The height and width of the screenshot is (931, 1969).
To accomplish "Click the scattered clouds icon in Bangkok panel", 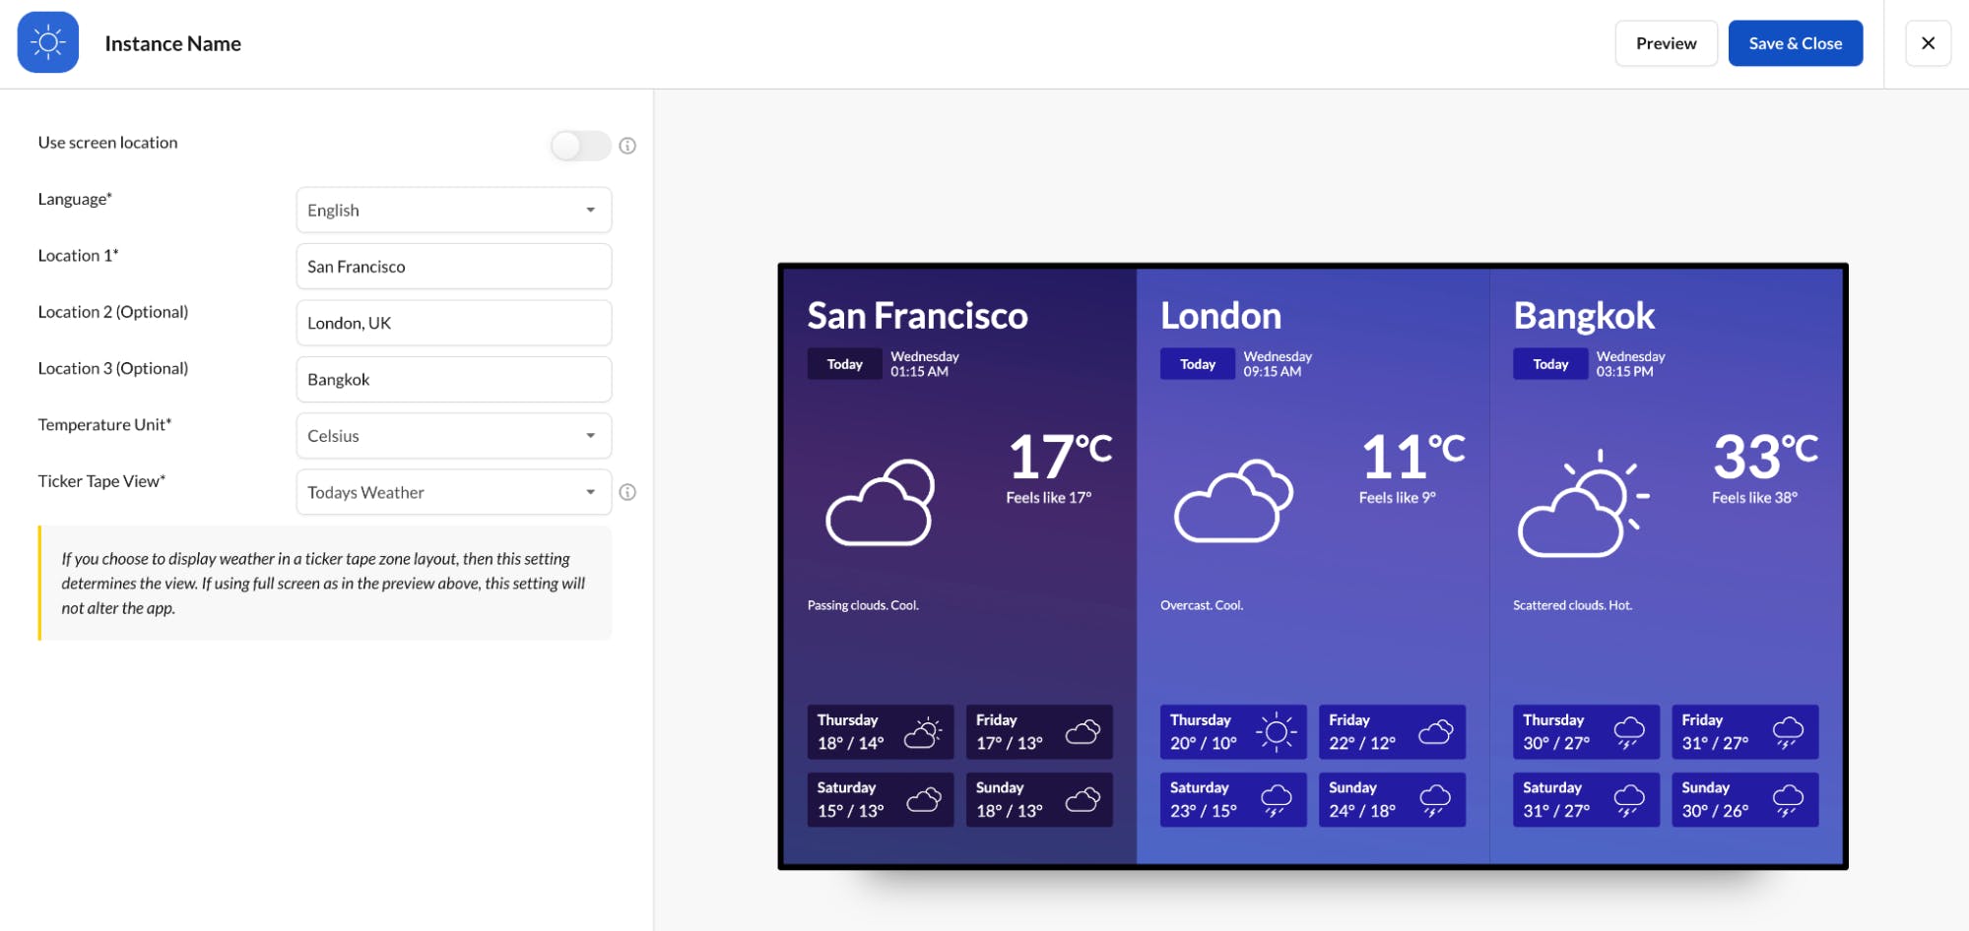I will (1581, 504).
